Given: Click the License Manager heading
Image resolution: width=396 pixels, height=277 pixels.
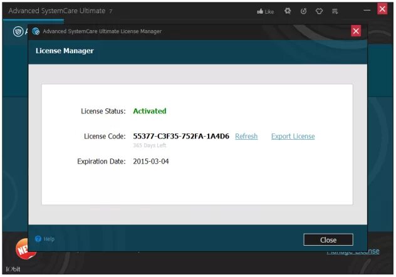Looking at the screenshot, I should coord(65,51).
